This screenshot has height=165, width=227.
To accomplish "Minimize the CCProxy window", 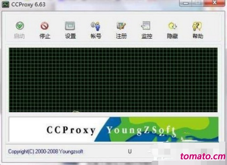I will (x=185, y=3).
